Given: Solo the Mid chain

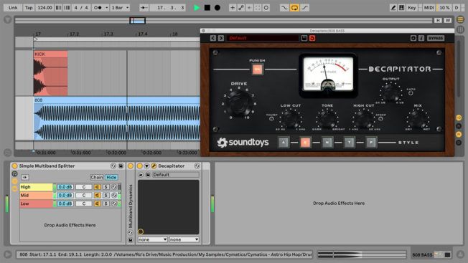Looking at the screenshot, I should (106, 196).
